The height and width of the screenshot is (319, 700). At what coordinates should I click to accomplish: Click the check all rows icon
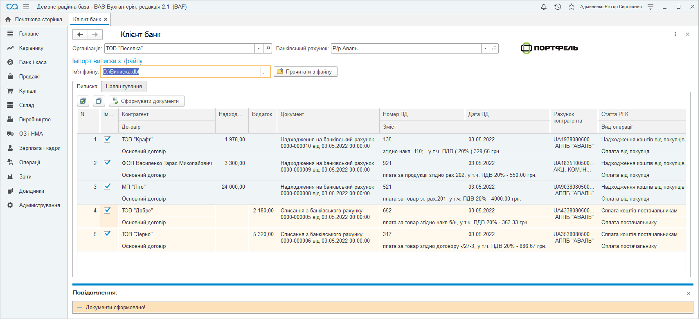coord(83,101)
